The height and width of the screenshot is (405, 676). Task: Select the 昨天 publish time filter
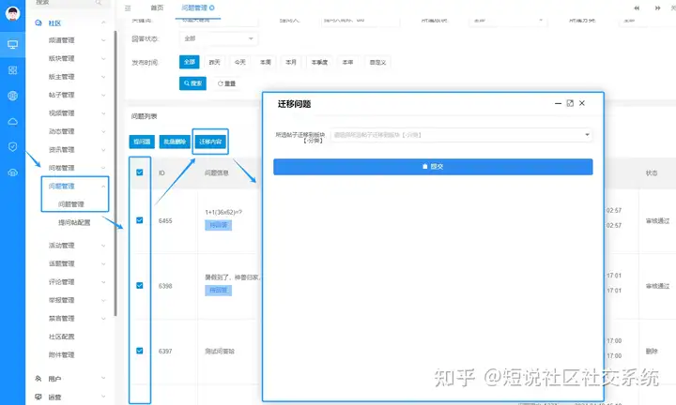pyautogui.click(x=215, y=62)
